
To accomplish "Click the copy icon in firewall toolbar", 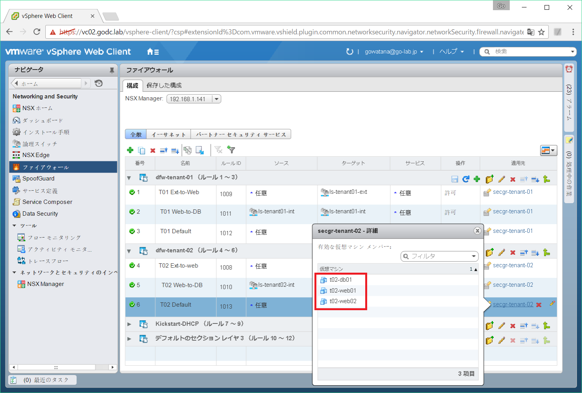I will click(x=141, y=150).
